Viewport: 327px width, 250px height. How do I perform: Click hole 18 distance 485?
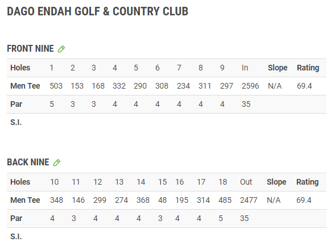coord(225,200)
